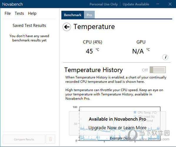176x147 pixels.
Task: Switch to the Pro tab
Action: (x=89, y=15)
